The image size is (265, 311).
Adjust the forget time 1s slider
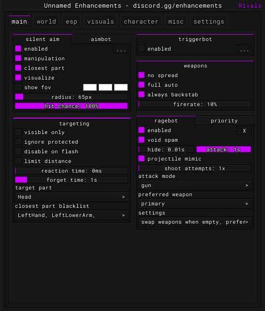(x=72, y=180)
